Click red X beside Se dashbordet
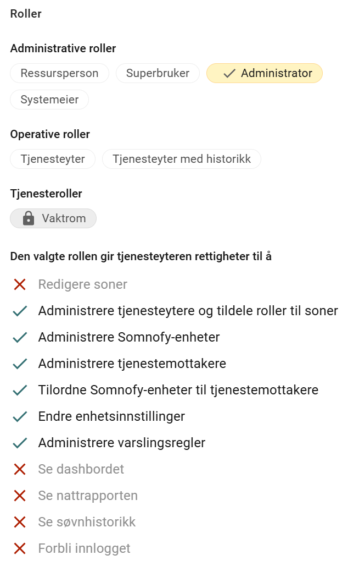 (20, 469)
